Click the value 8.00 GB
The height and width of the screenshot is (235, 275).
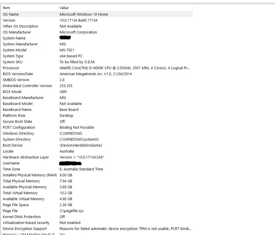(x=66, y=175)
